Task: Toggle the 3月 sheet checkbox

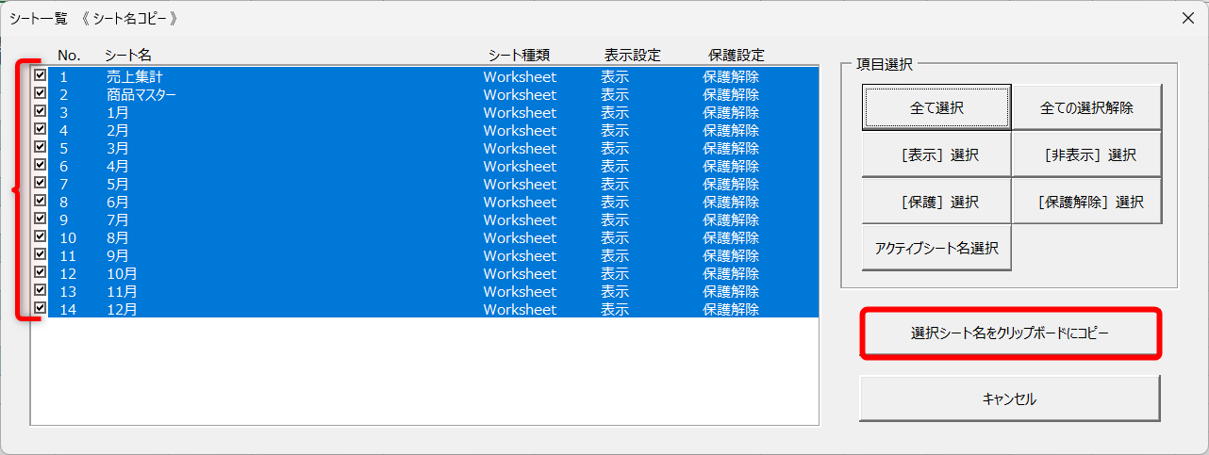Action: [41, 147]
